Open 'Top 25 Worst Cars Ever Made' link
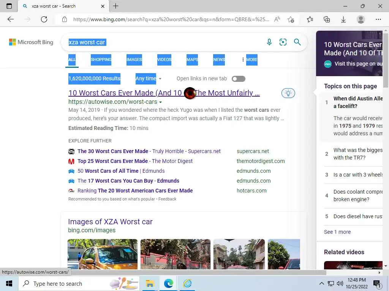The width and height of the screenshot is (389, 291). pos(135,161)
